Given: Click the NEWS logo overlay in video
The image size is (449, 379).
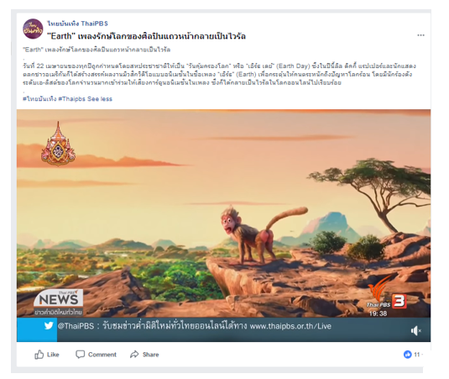Looking at the screenshot, I should tap(59, 303).
